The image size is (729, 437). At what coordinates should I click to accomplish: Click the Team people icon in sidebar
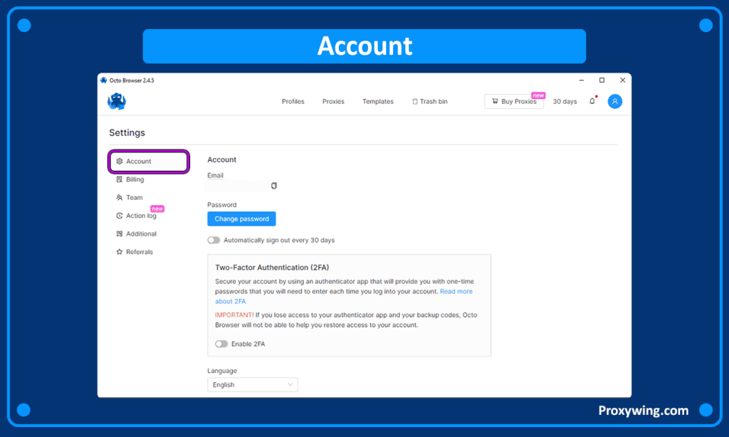[120, 198]
